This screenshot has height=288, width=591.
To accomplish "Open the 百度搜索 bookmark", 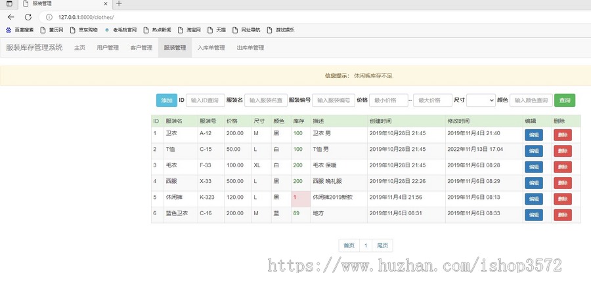I will coord(20,30).
